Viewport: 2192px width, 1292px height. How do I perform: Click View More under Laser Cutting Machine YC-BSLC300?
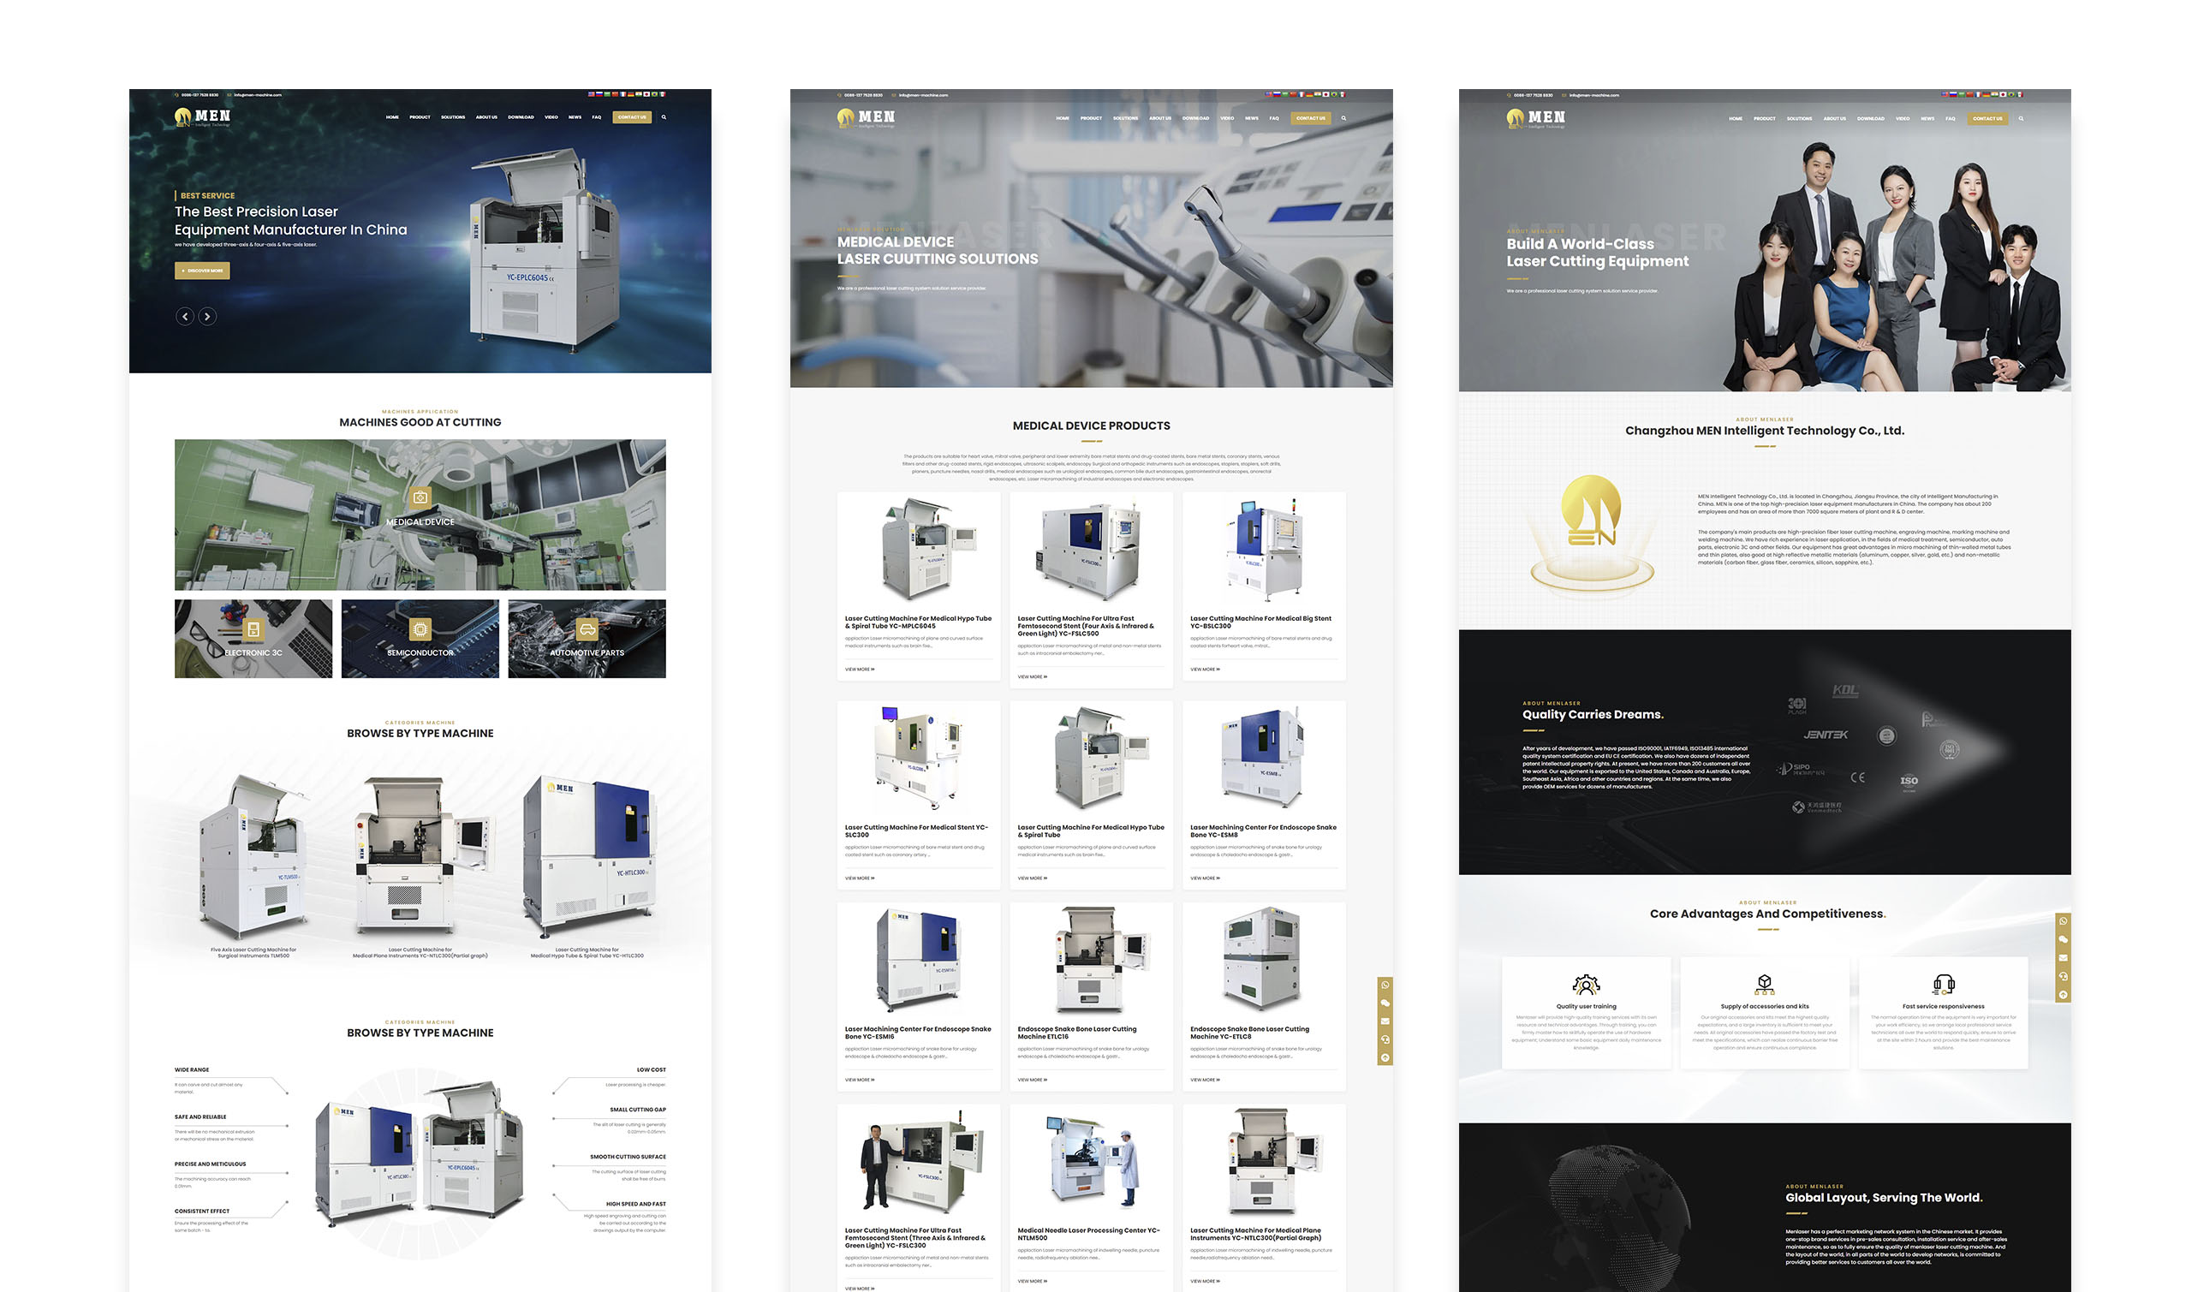[x=1205, y=670]
